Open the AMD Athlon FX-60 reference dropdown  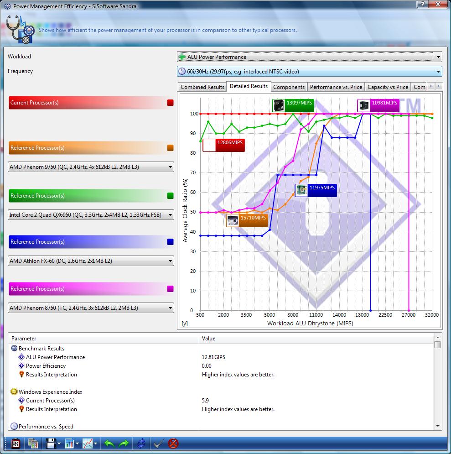coord(91,261)
